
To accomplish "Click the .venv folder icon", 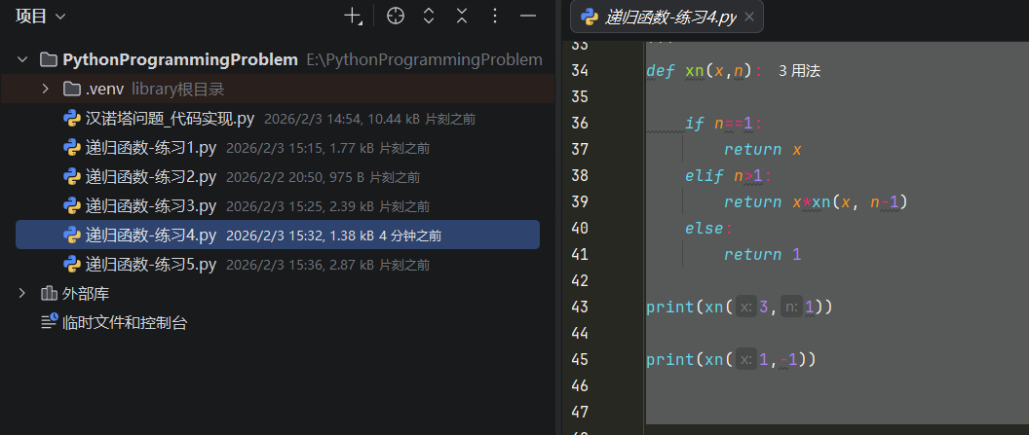I will pyautogui.click(x=71, y=89).
